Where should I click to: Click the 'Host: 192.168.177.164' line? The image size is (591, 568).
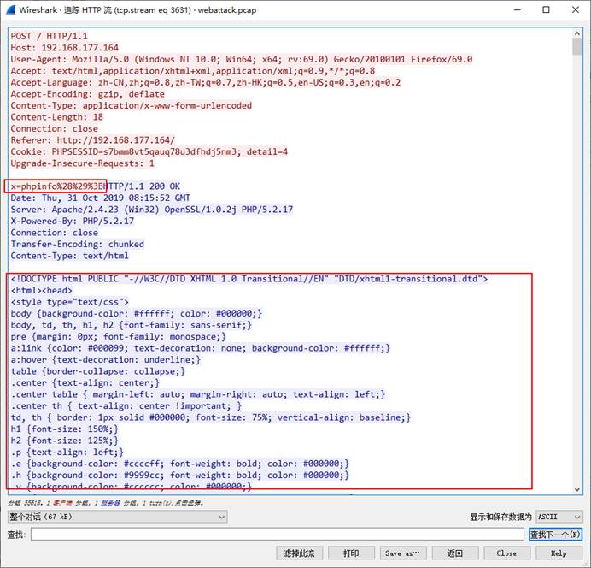pos(64,48)
